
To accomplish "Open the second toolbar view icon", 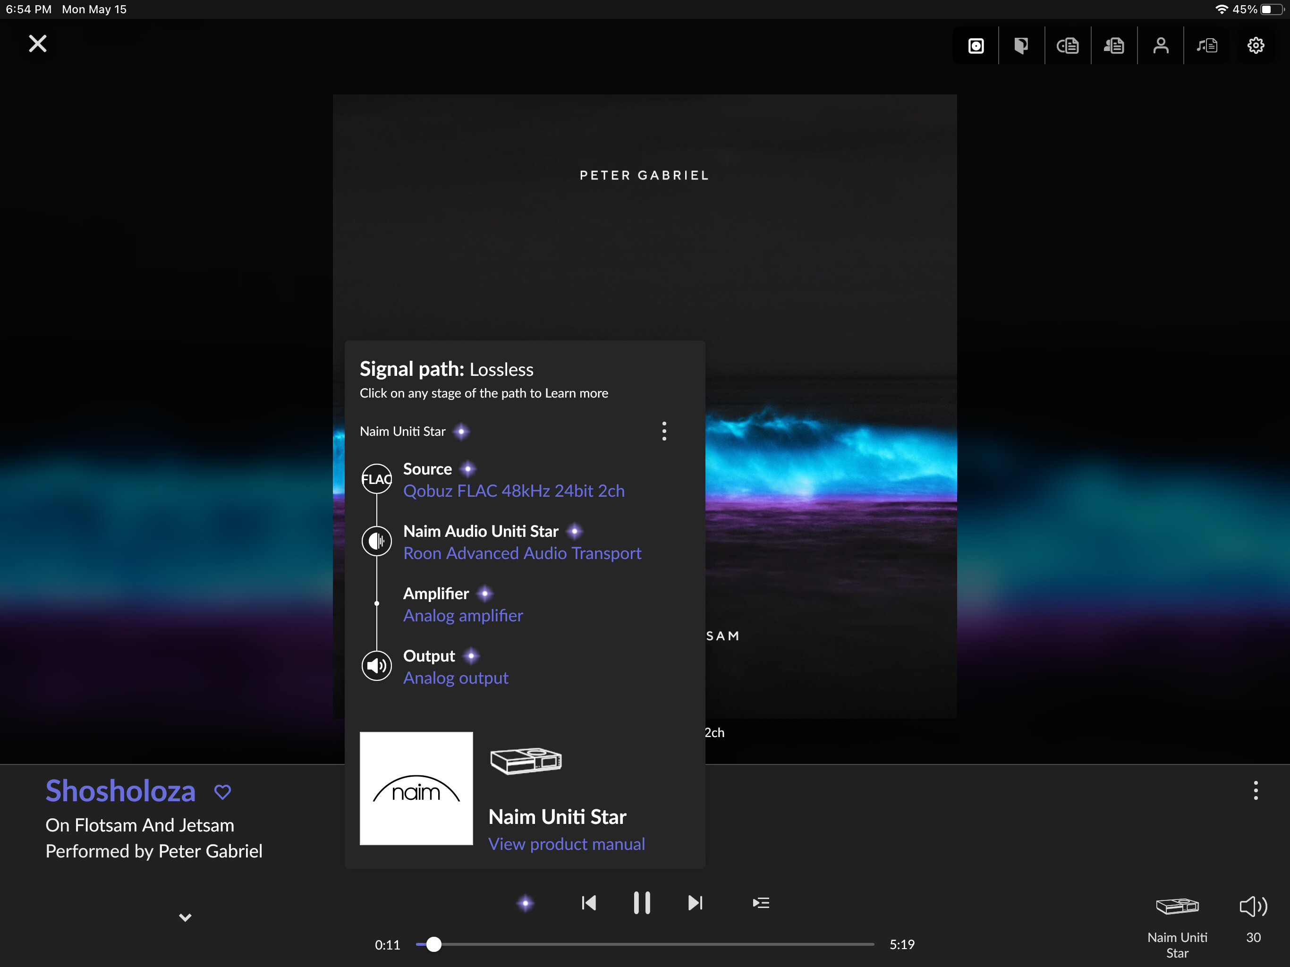I will coord(1021,45).
